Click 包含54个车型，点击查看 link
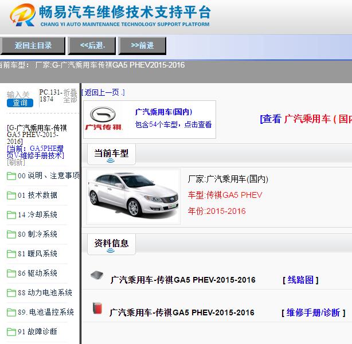352x344 pixels. pos(173,124)
